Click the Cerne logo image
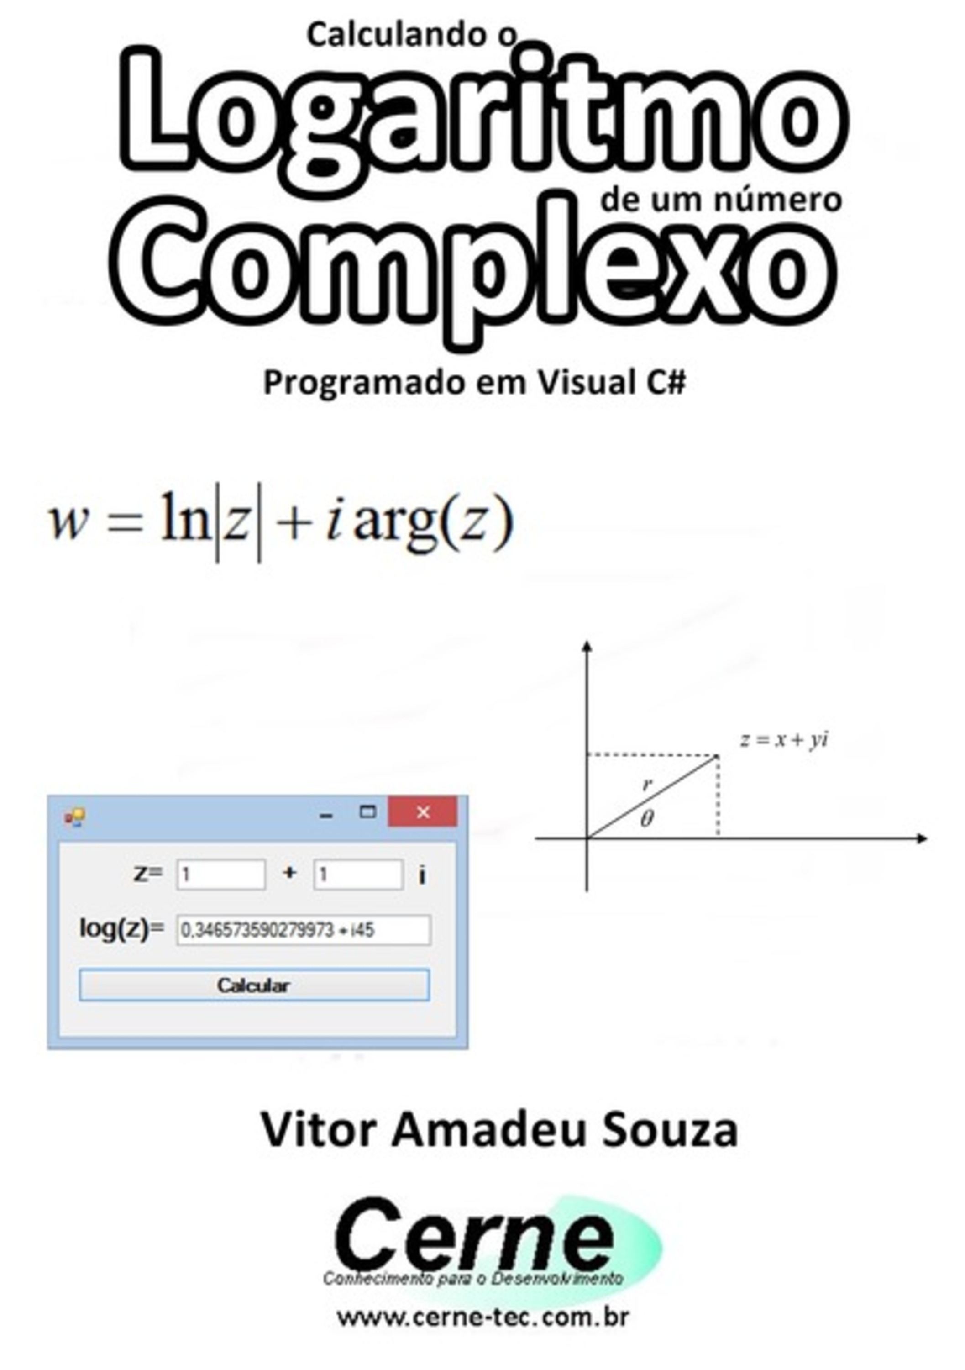 coord(482,1249)
